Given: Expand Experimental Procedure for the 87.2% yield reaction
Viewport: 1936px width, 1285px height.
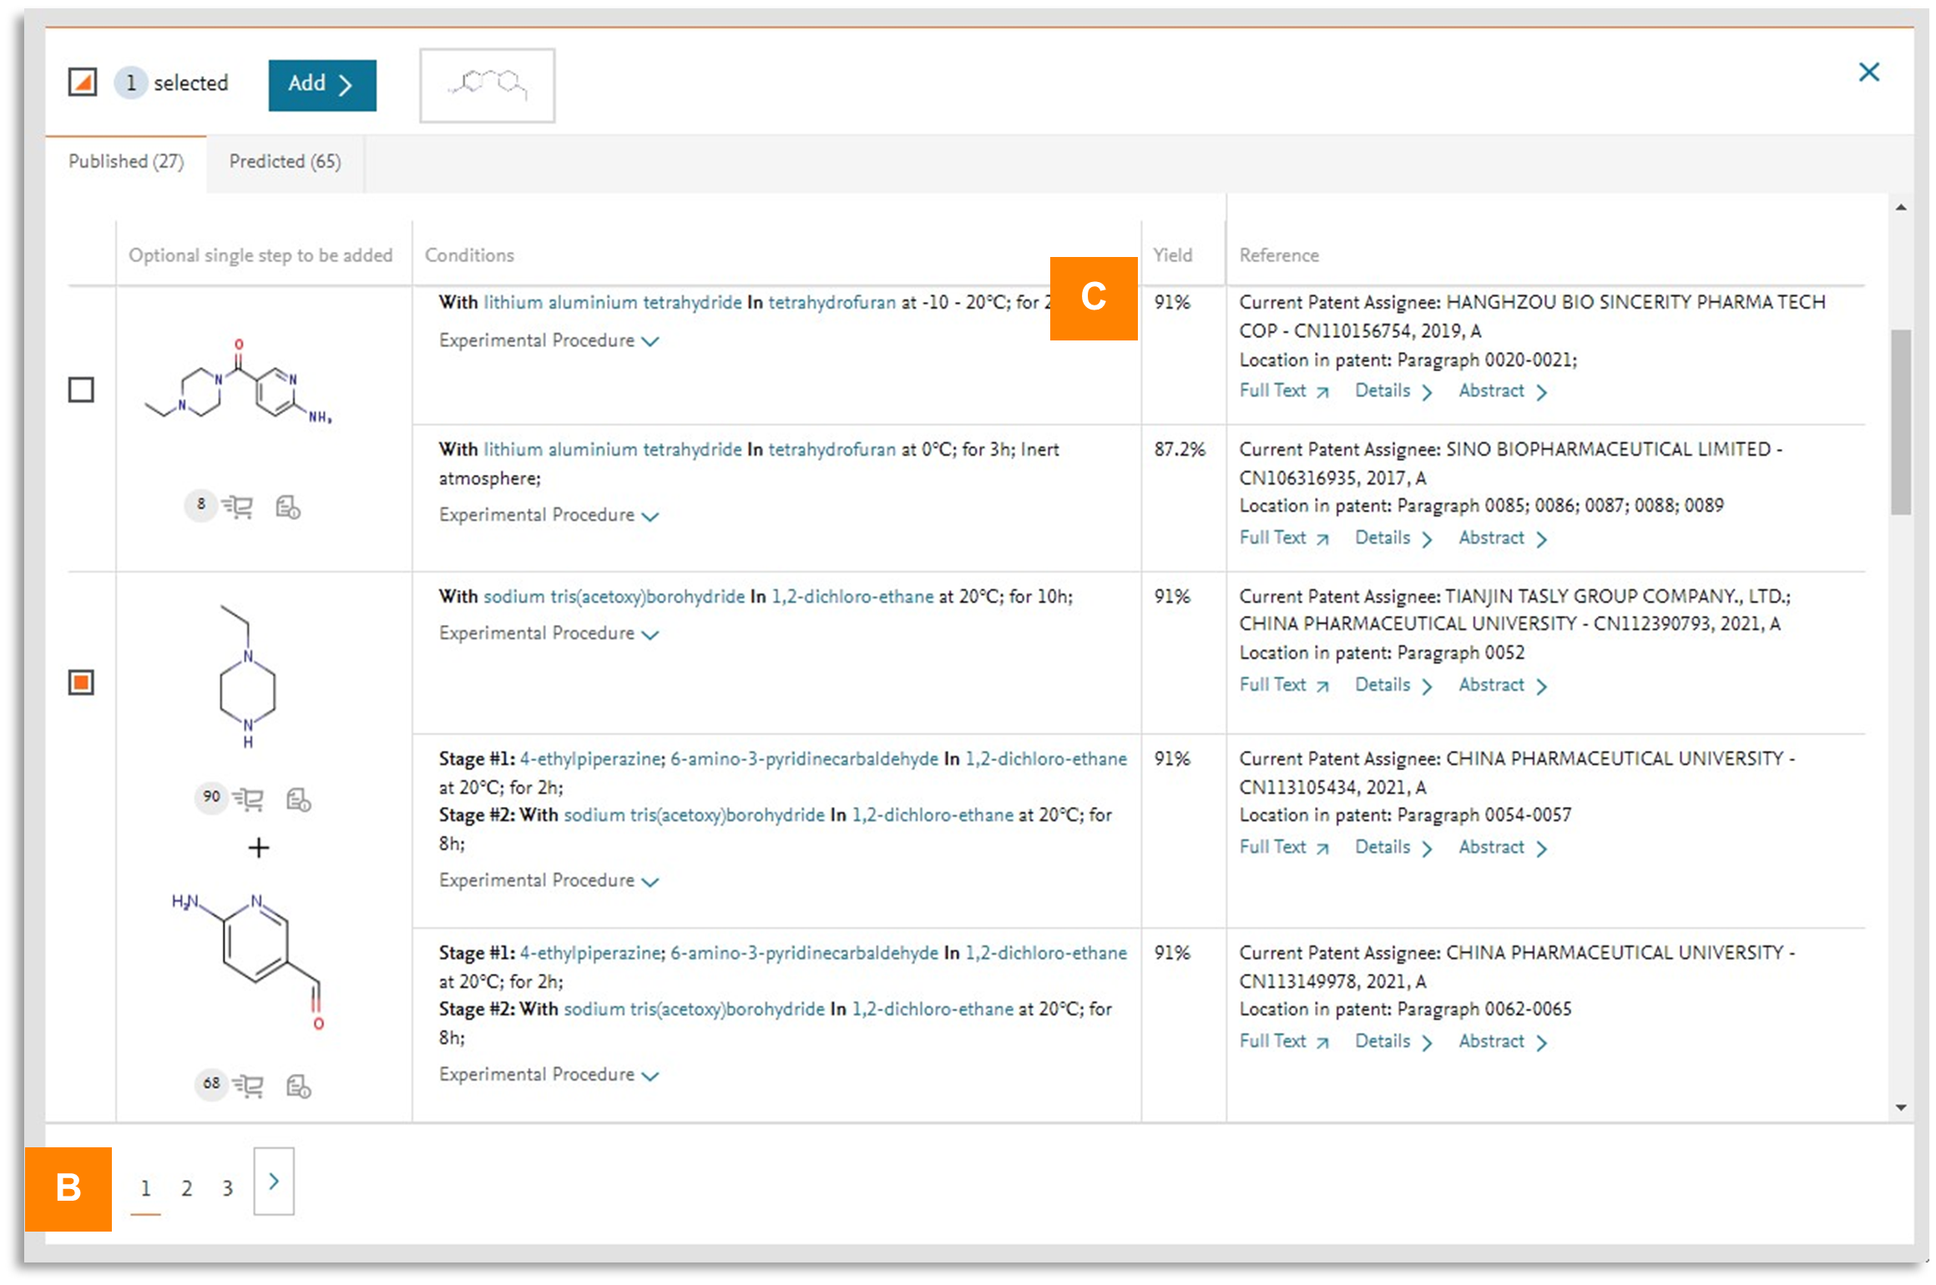Looking at the screenshot, I should pyautogui.click(x=548, y=516).
